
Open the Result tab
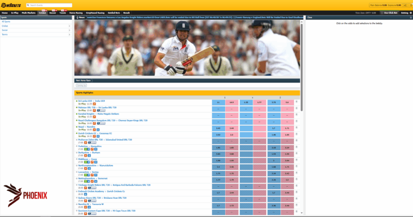coord(126,13)
